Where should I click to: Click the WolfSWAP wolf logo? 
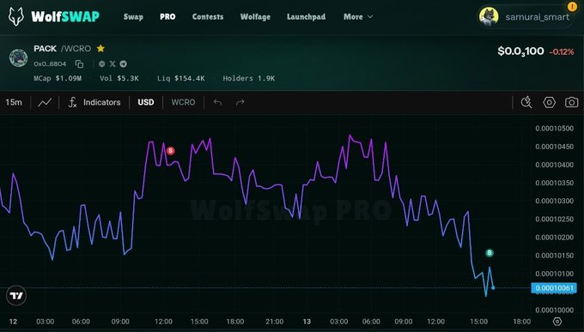[x=16, y=17]
